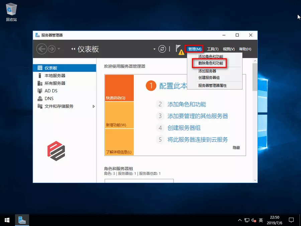Open the 工具(T) menu

coord(212,49)
